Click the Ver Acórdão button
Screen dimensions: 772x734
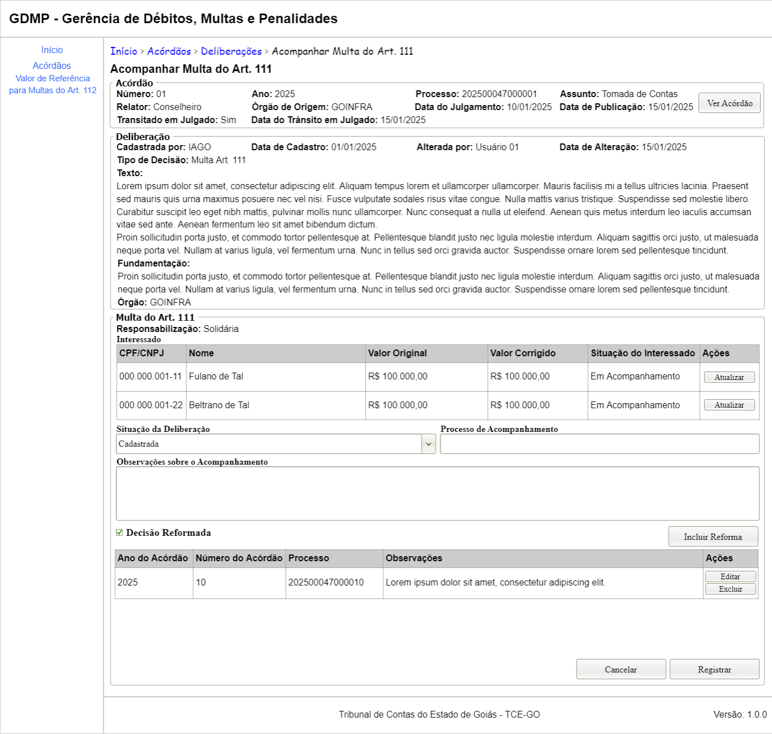pyautogui.click(x=729, y=103)
